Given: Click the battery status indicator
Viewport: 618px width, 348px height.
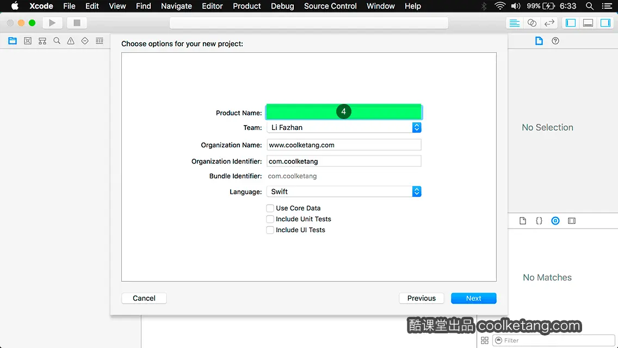Looking at the screenshot, I should tap(541, 6).
